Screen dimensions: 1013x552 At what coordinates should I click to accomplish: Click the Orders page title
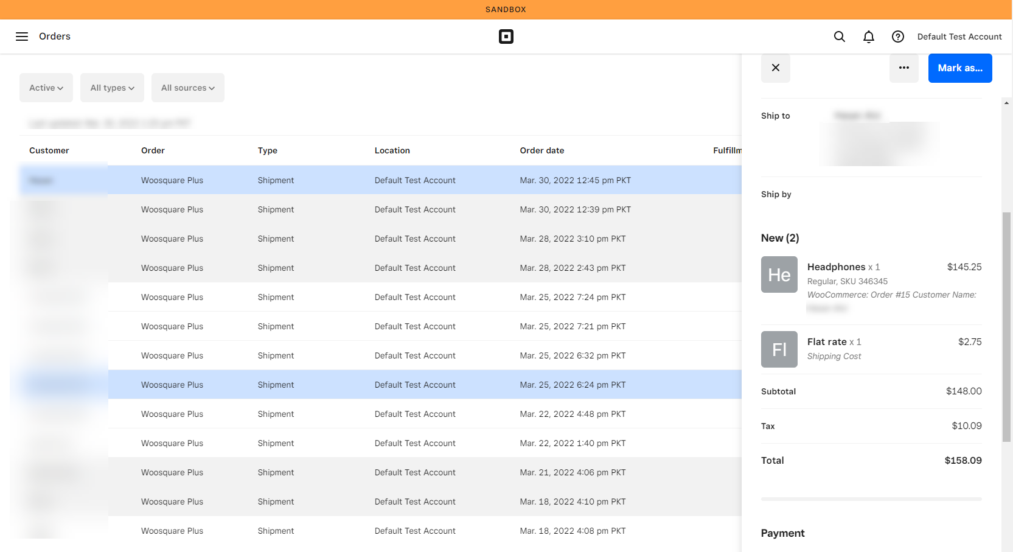[x=55, y=37]
